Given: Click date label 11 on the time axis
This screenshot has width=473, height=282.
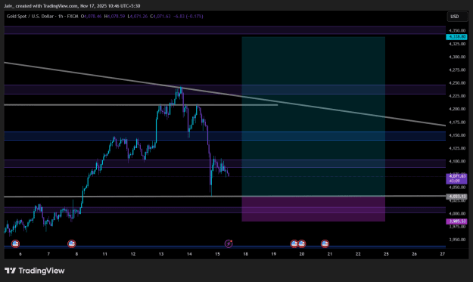Looking at the screenshot, I should coord(104,254).
